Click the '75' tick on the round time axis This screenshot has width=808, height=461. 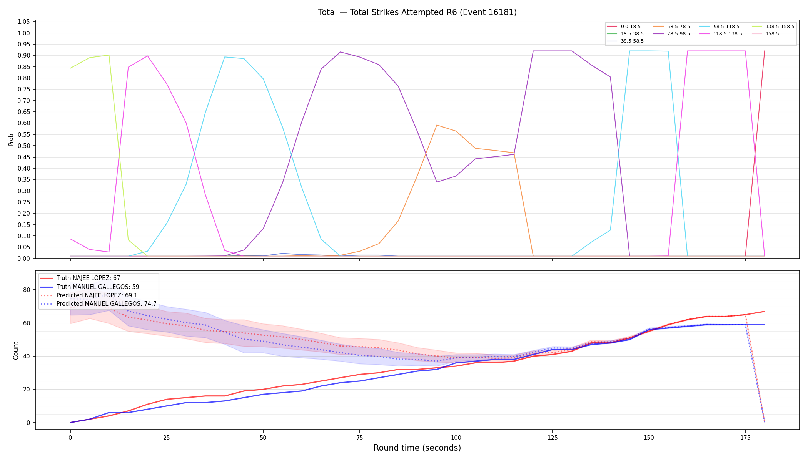[359, 437]
